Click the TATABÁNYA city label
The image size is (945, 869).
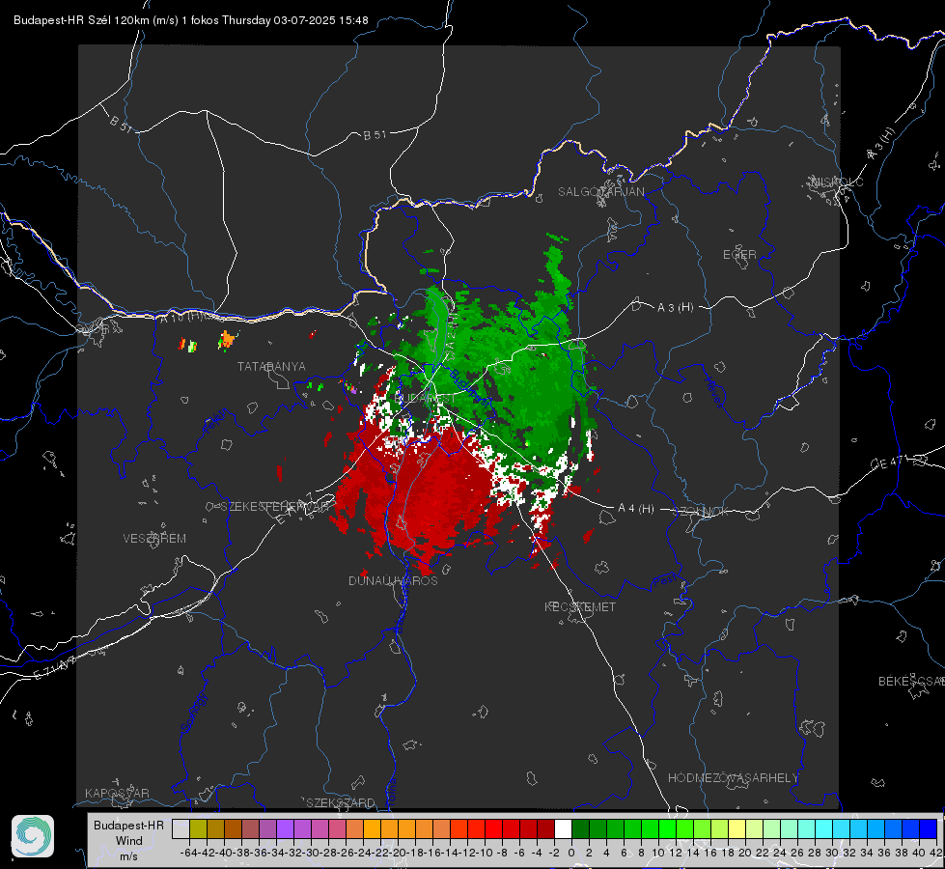(271, 366)
